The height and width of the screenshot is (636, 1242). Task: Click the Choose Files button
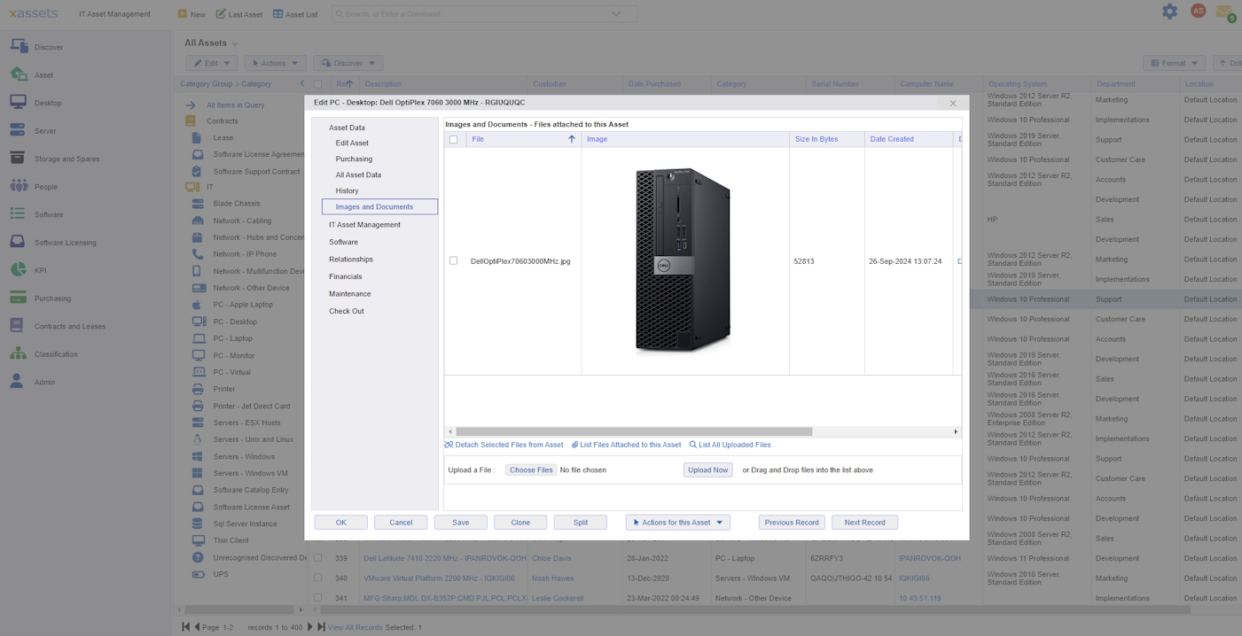[x=531, y=470]
